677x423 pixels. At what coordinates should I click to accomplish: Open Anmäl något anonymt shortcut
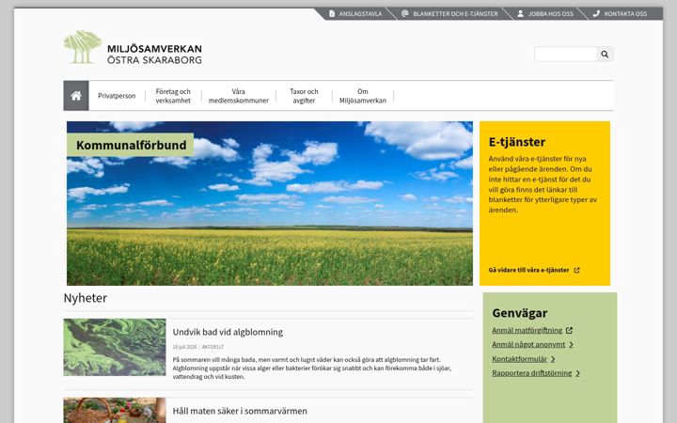pyautogui.click(x=528, y=344)
